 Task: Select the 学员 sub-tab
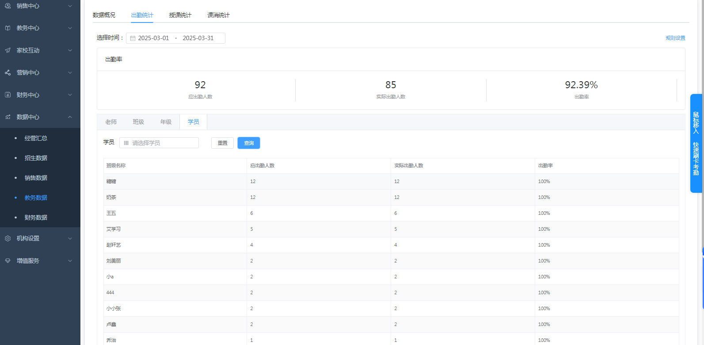click(x=193, y=122)
